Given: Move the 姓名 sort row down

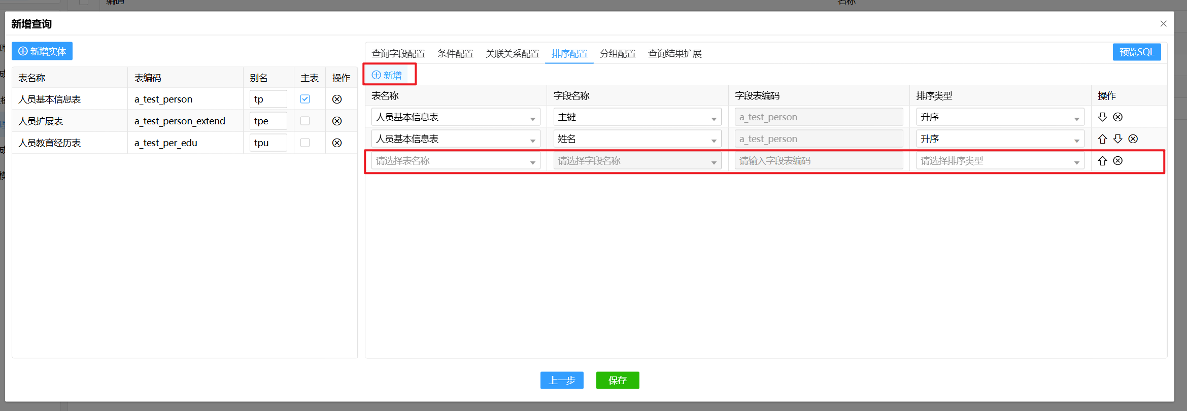Looking at the screenshot, I should click(x=1117, y=139).
